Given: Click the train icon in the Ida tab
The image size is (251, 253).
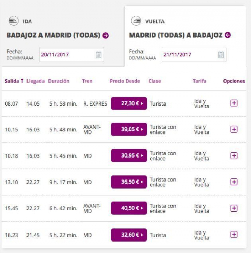Looking at the screenshot, I should pyautogui.click(x=14, y=21).
